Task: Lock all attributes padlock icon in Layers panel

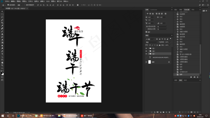Action: [x=160, y=45]
